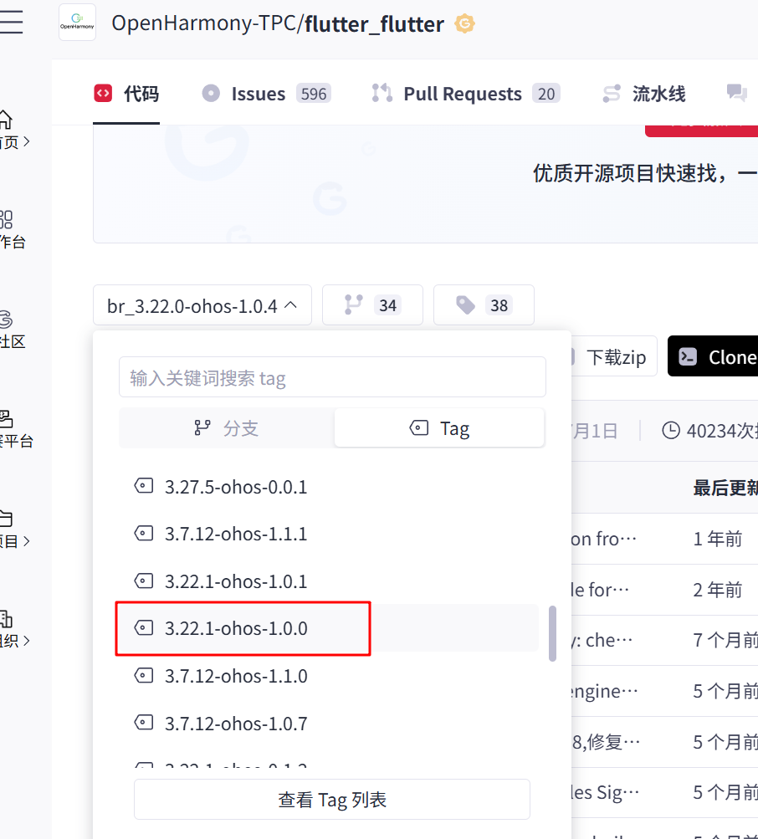The height and width of the screenshot is (839, 758).
Task: Click the pipeline icon
Action: click(612, 94)
